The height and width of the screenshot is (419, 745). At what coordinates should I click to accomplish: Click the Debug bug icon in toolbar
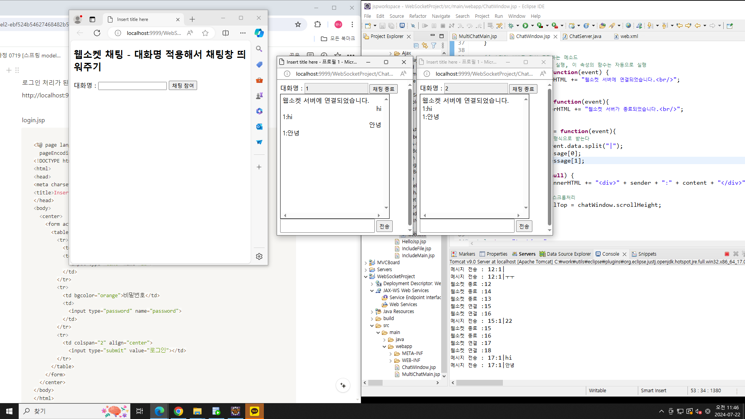tap(511, 26)
